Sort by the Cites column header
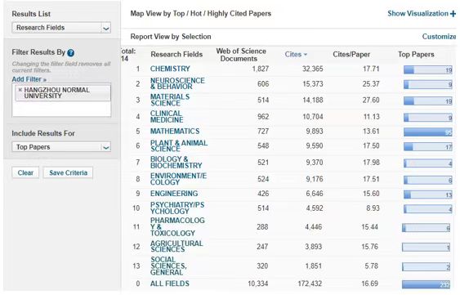460x295 pixels. point(293,55)
